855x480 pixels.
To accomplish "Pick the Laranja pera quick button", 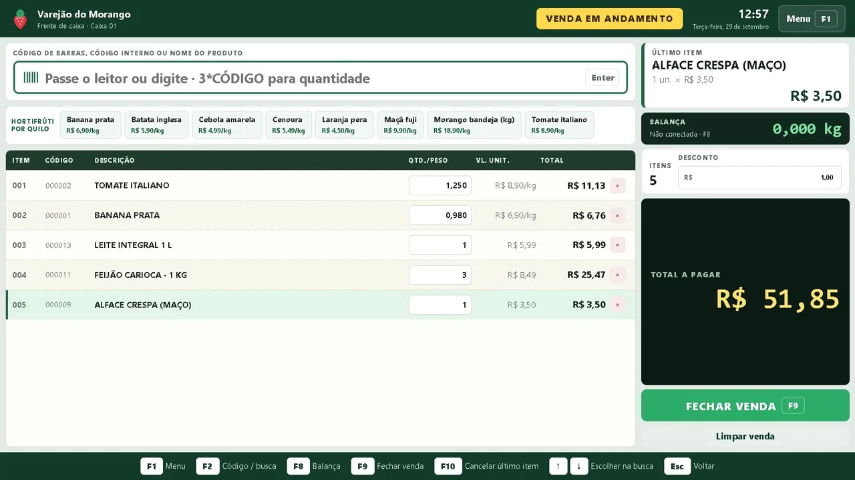I will 345,125.
